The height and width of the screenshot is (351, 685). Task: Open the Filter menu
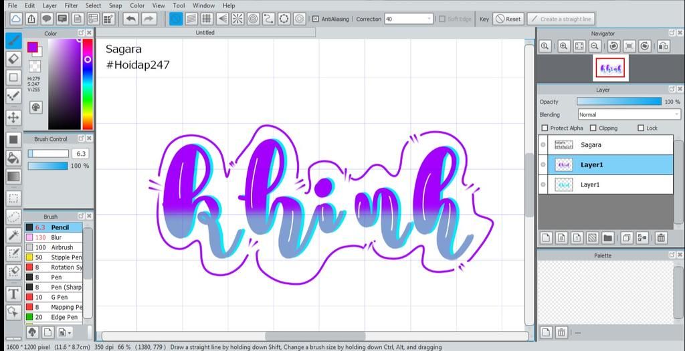(71, 5)
